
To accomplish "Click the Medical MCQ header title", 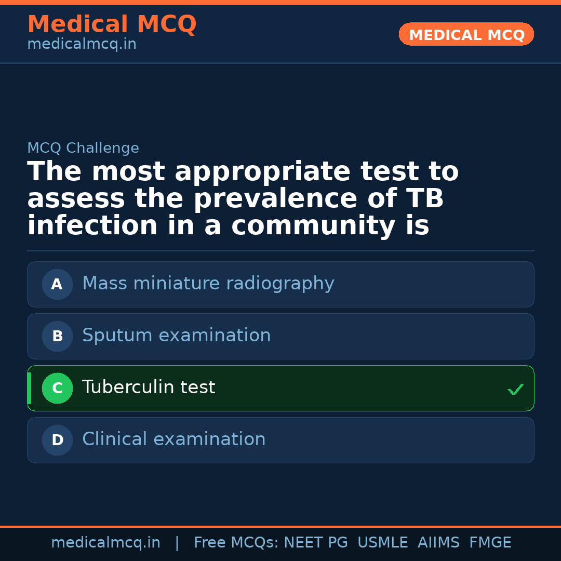I will (112, 24).
